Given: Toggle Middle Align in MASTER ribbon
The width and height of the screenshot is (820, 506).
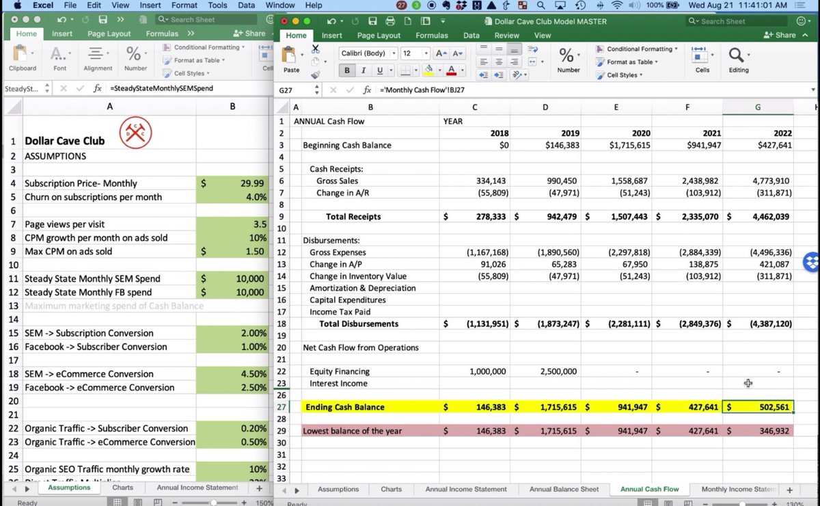Looking at the screenshot, I should pyautogui.click(x=500, y=49).
